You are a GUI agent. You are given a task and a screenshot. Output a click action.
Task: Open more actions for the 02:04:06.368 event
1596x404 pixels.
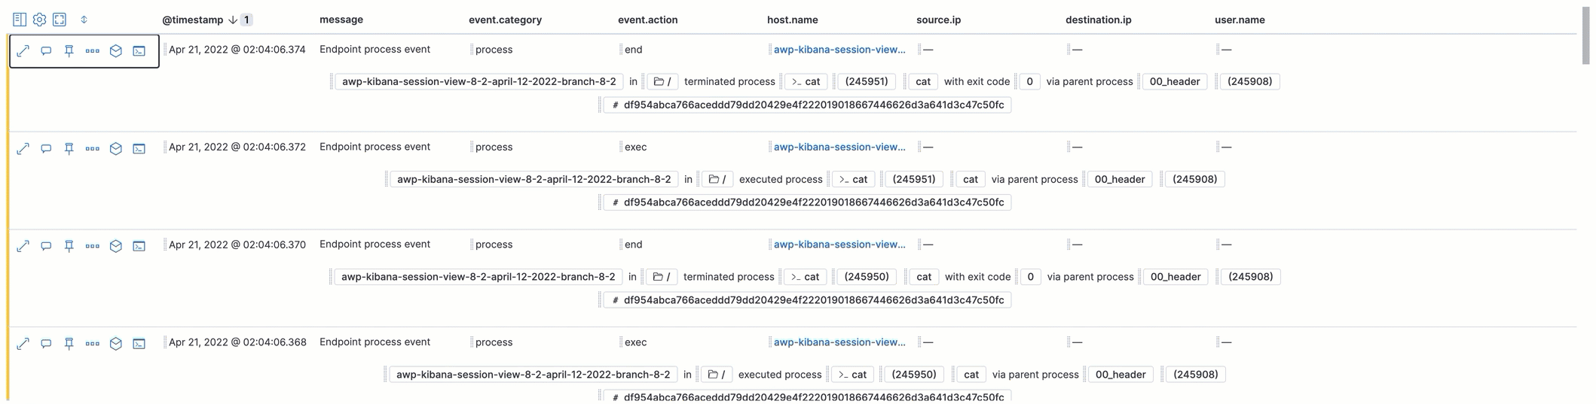click(x=93, y=344)
